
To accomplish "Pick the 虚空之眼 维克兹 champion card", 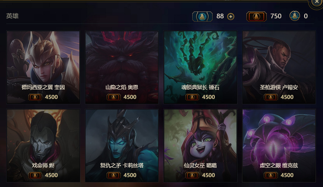I will (279, 145).
